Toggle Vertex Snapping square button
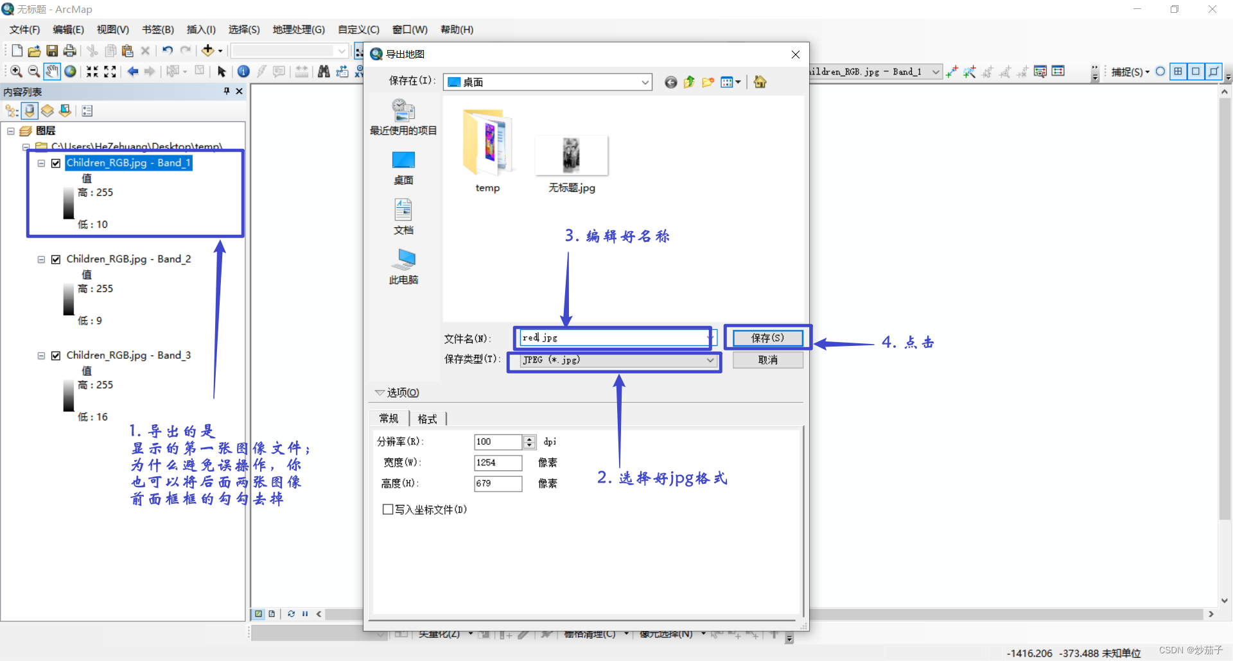This screenshot has width=1233, height=661. 1196,71
